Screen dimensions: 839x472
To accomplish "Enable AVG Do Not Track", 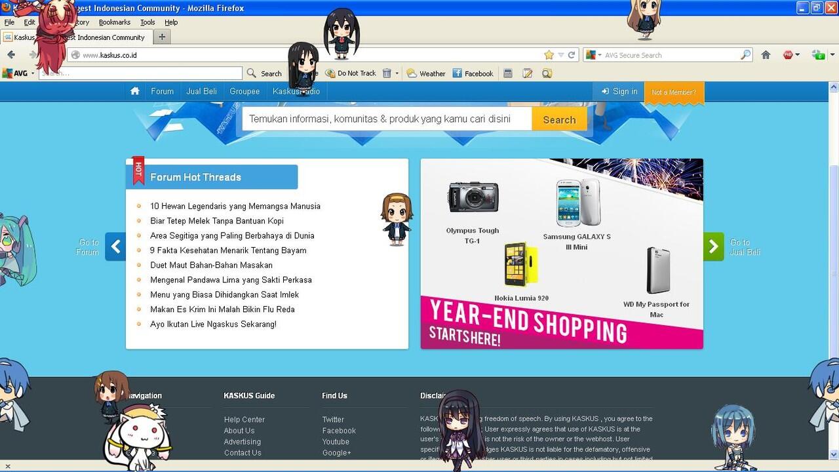I will 351,73.
